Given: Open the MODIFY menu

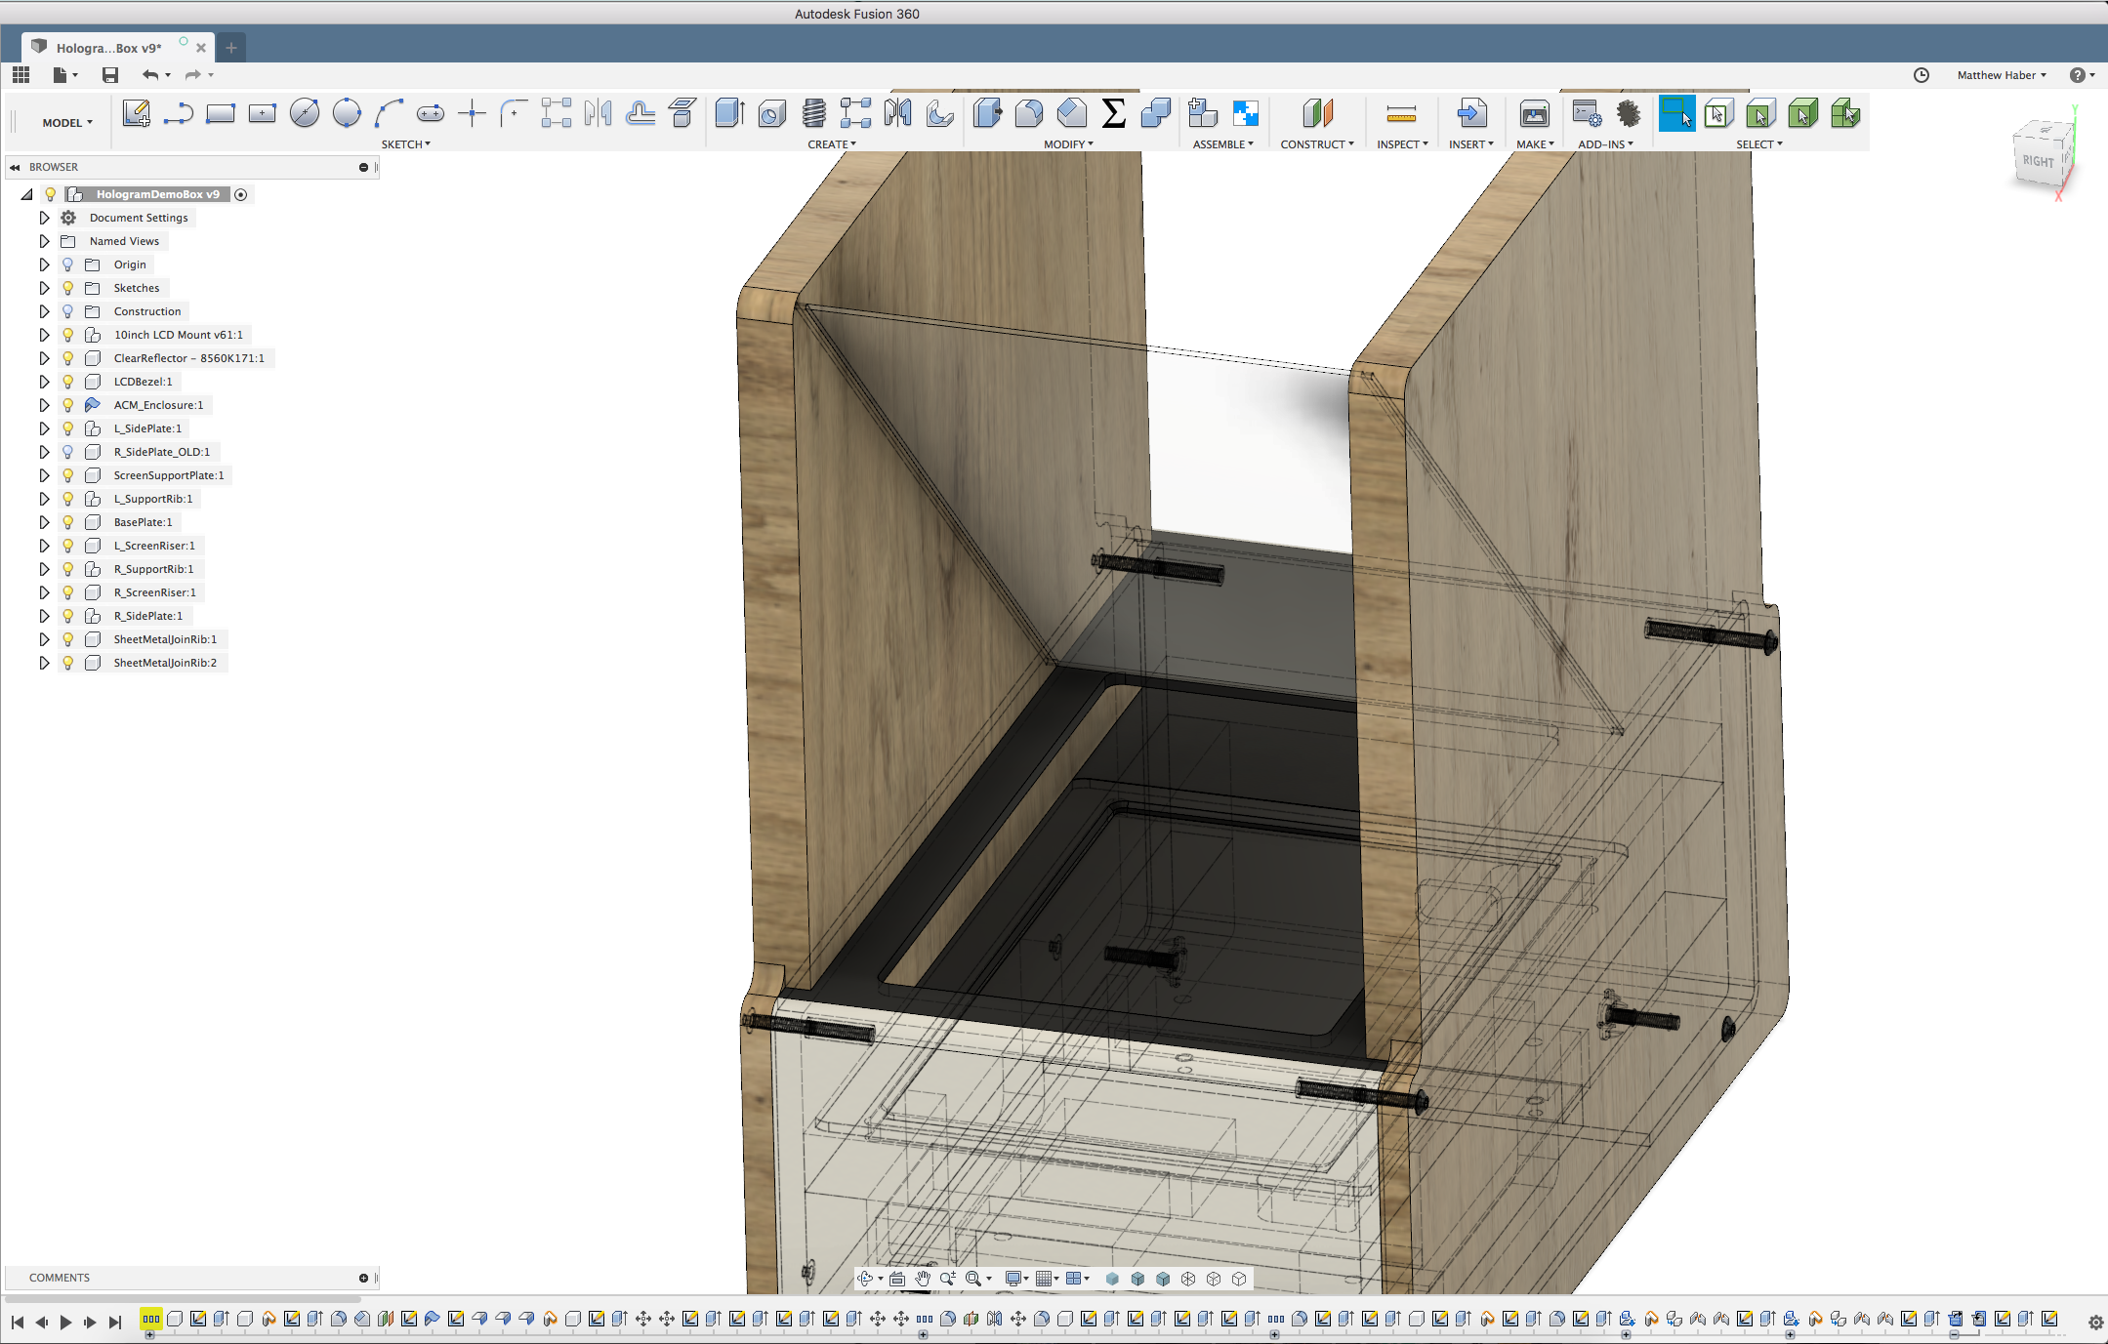Looking at the screenshot, I should tap(1068, 144).
